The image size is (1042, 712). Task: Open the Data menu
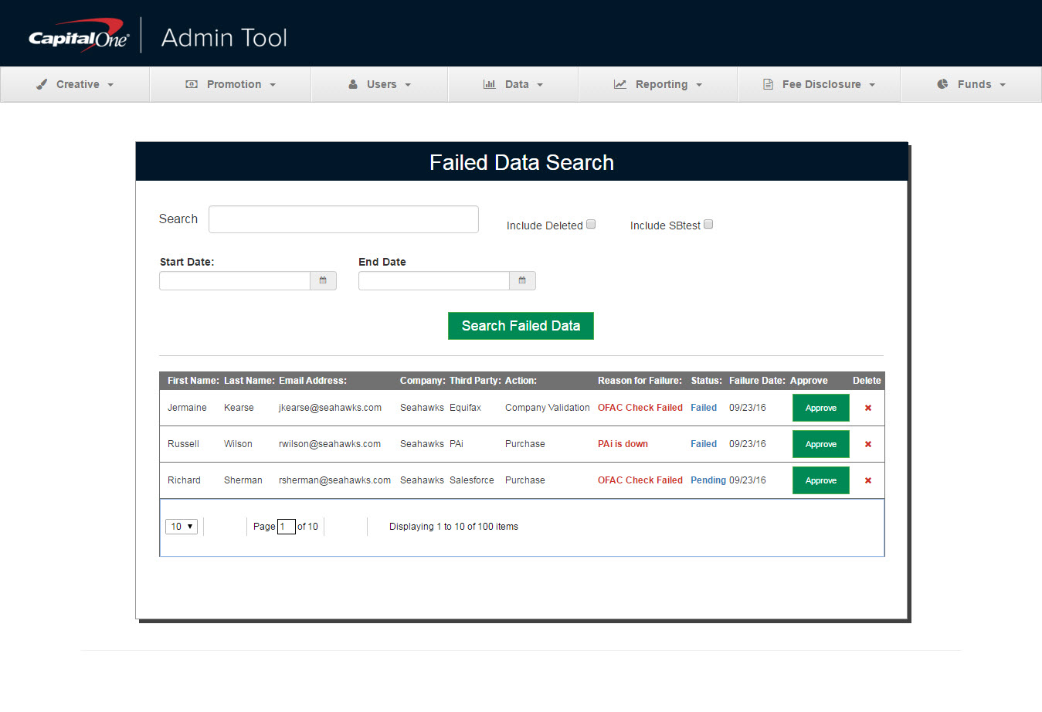pos(513,84)
